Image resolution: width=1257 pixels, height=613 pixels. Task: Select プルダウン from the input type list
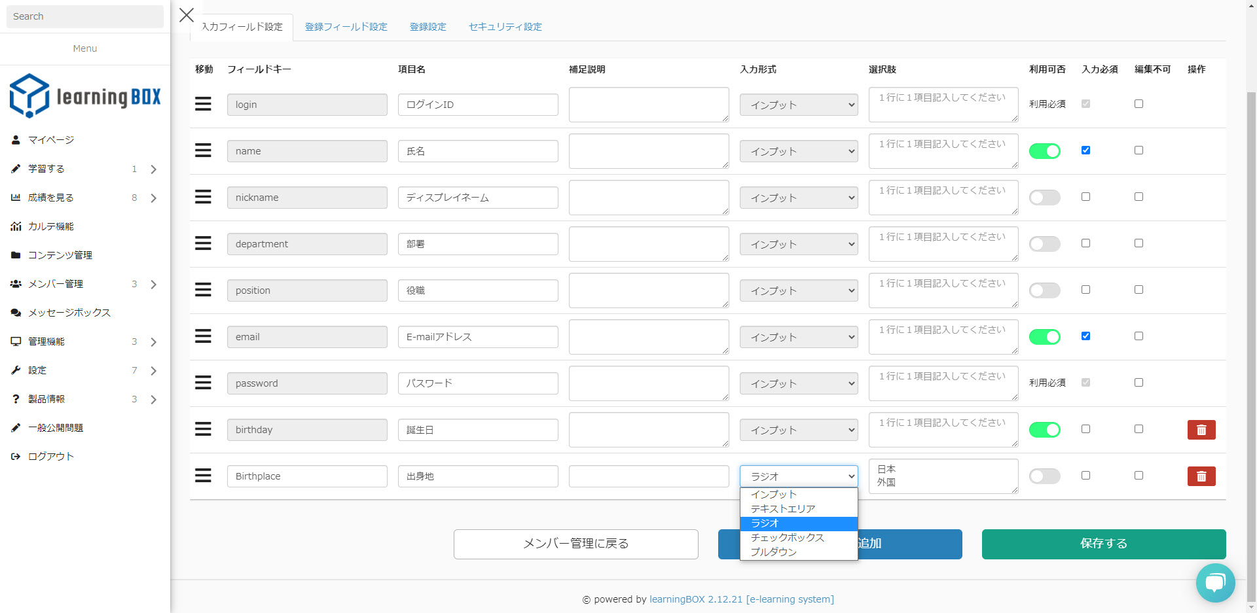click(773, 552)
